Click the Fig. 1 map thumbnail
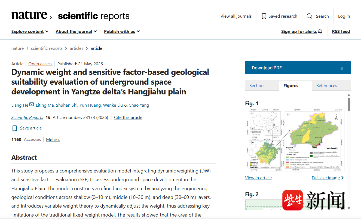Screen dimensions: 361x219 point(295,140)
